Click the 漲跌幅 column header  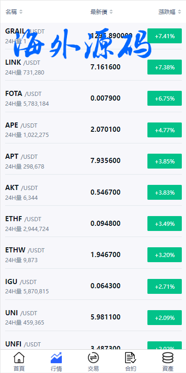point(167,12)
